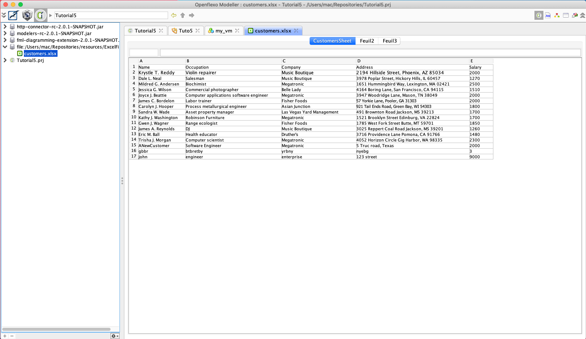This screenshot has width=586, height=339.
Task: Open the flags localization perspective icon
Action: coord(575,15)
